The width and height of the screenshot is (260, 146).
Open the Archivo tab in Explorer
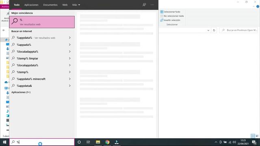click(5, 6)
